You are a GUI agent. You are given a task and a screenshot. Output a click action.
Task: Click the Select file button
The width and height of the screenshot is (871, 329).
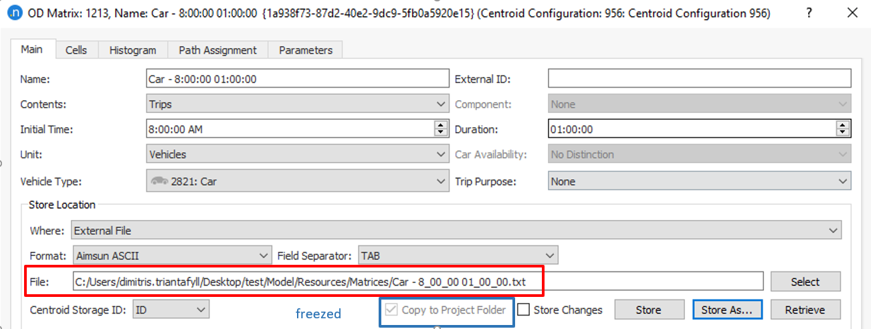(805, 282)
